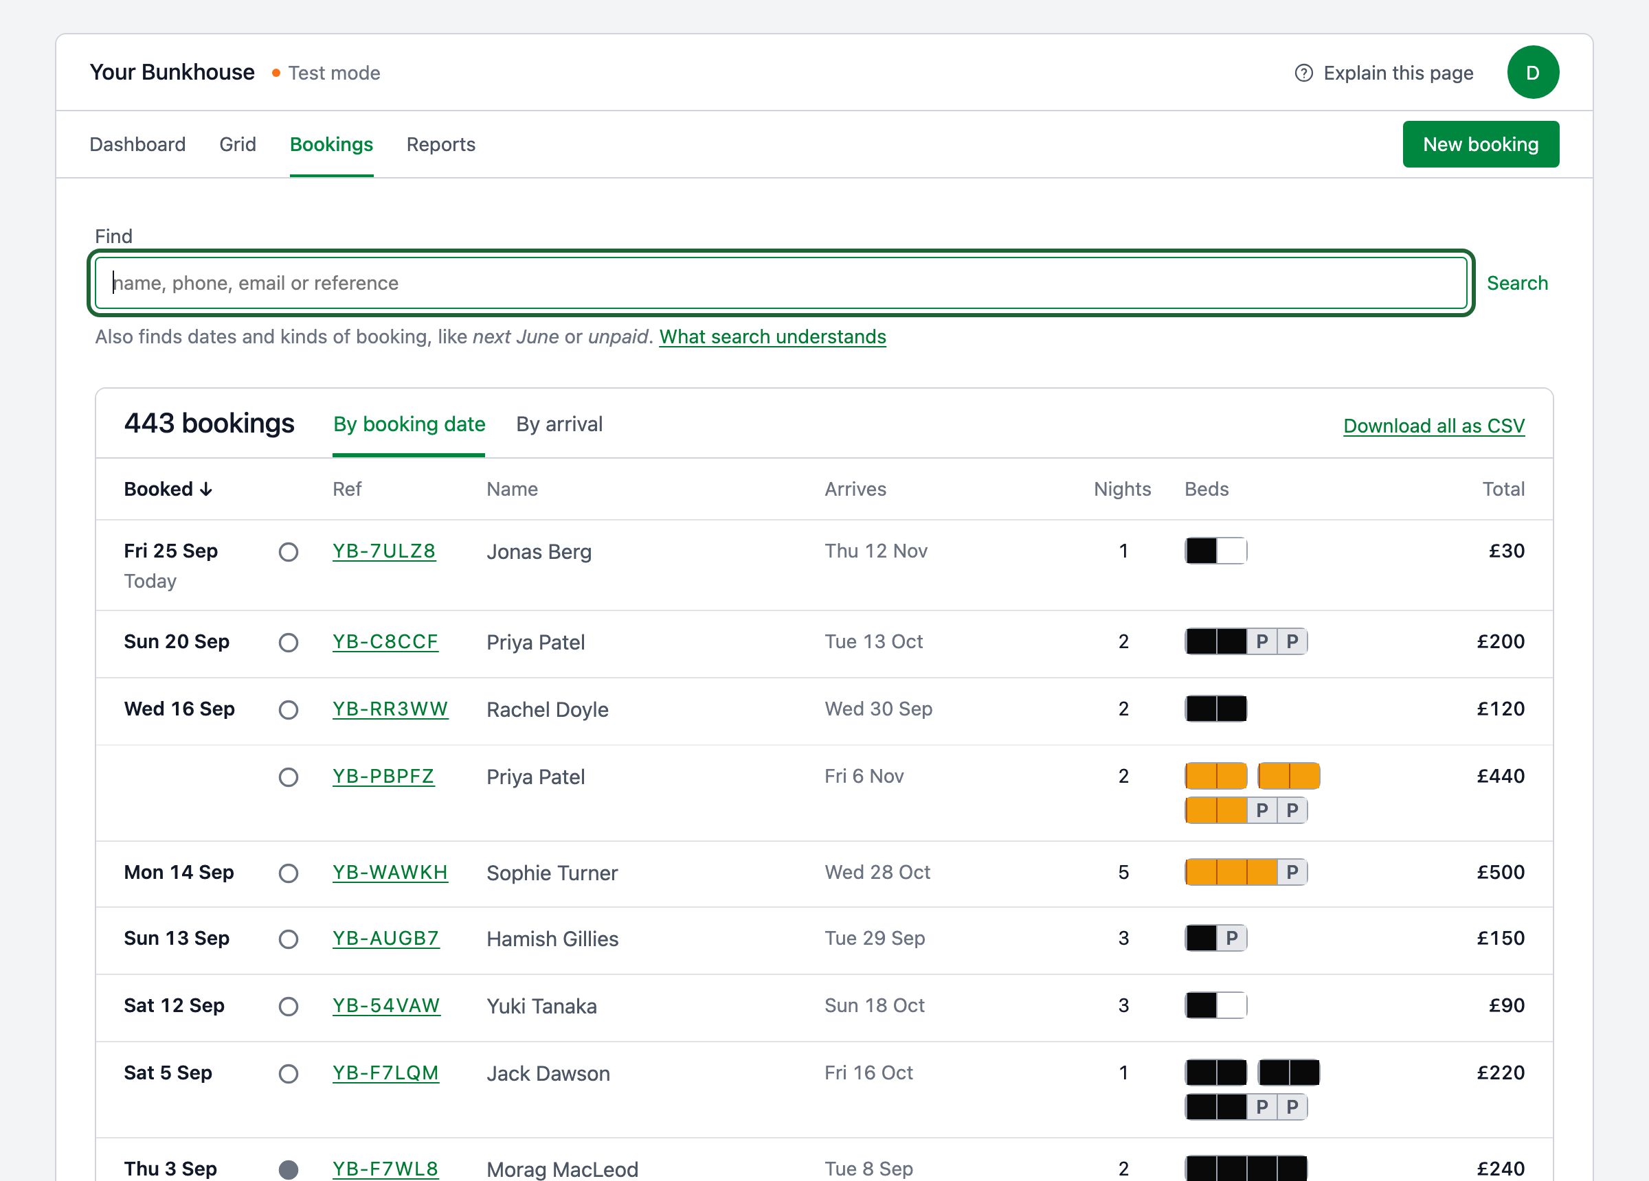Click arrival date Fri 16 Oct
Viewport: 1649px width, 1181px height.
pos(869,1073)
